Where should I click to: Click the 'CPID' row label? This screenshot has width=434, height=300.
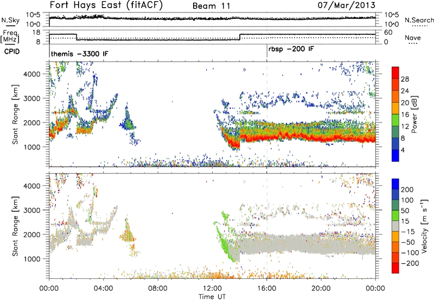click(x=12, y=51)
